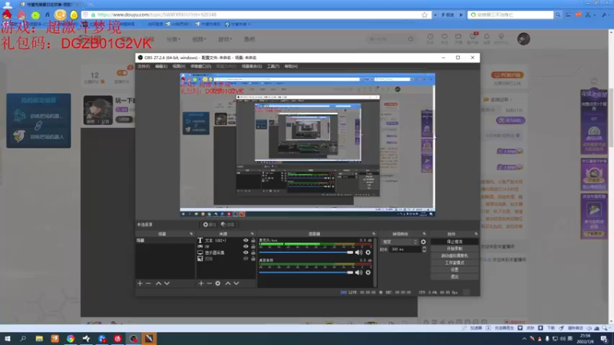
Task: Click the exit button in OBS controls
Action: point(454,277)
